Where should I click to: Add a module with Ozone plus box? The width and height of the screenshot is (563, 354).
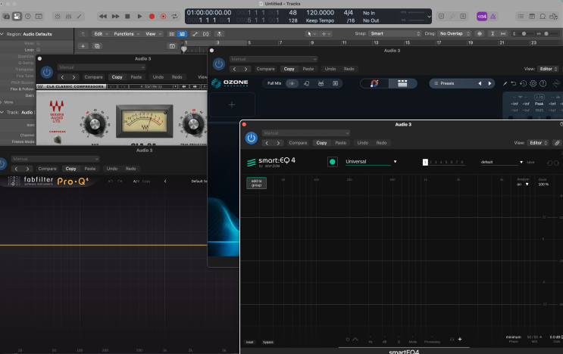pos(232,104)
